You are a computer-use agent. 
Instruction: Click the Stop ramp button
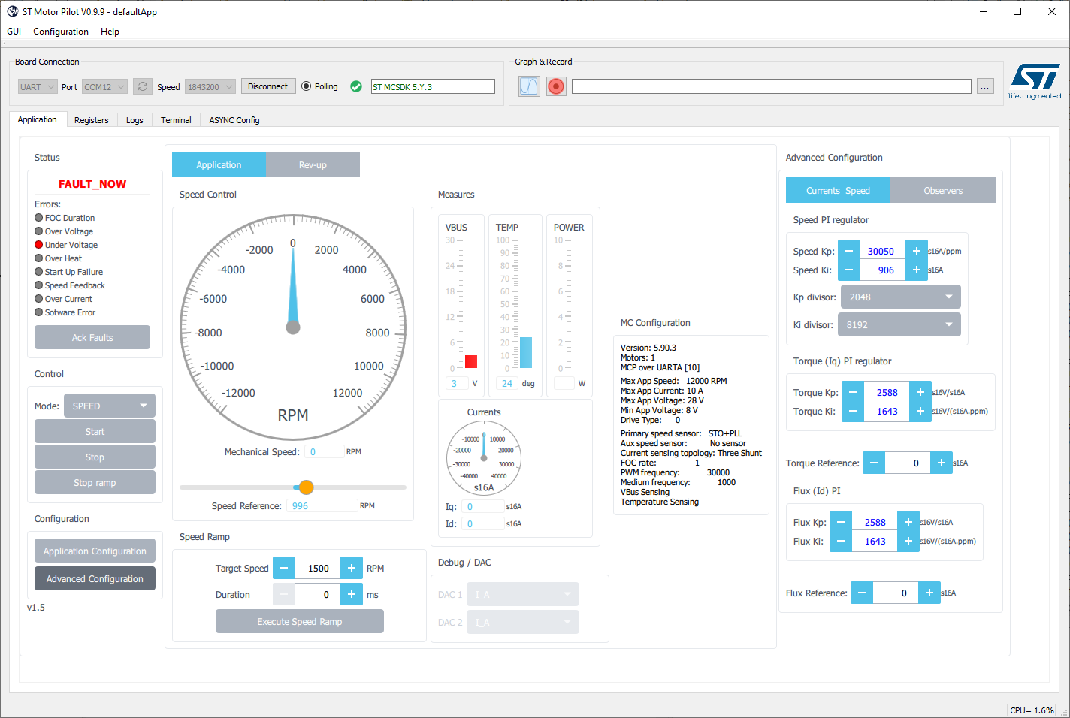pos(95,482)
